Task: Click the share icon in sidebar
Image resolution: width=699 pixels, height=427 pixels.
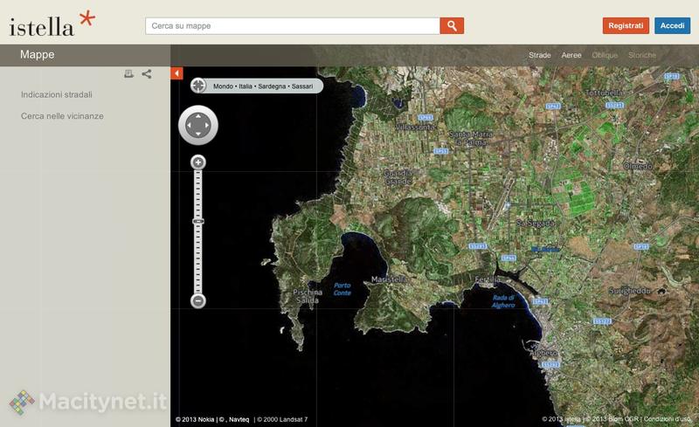Action: 147,73
